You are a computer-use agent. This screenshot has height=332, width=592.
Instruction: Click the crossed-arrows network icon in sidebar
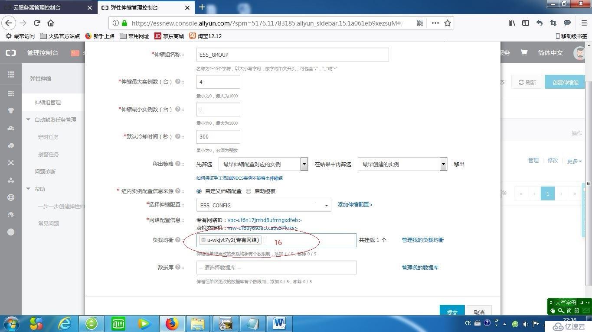coord(11,163)
